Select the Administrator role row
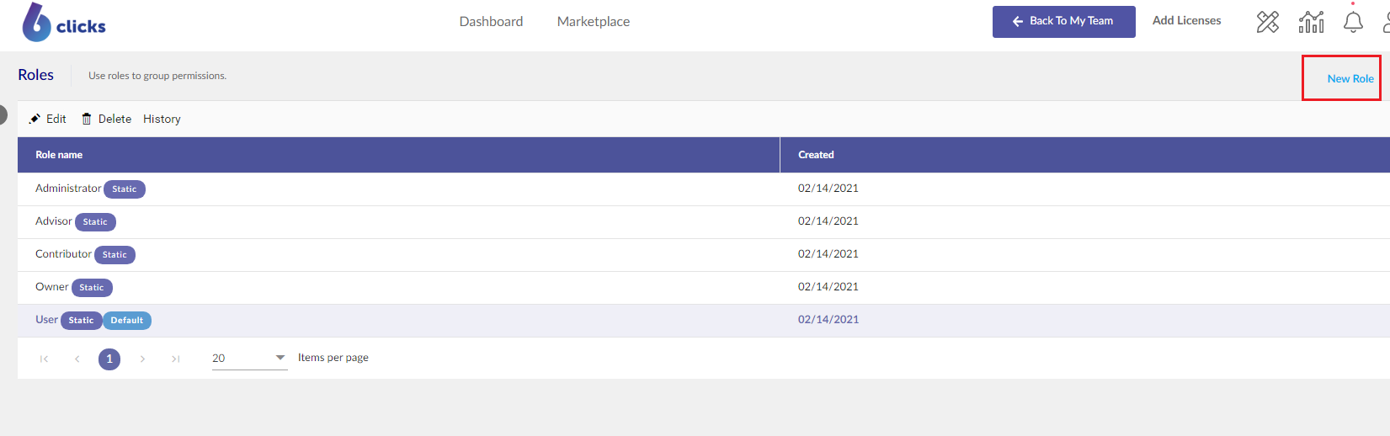The width and height of the screenshot is (1390, 436). 704,189
